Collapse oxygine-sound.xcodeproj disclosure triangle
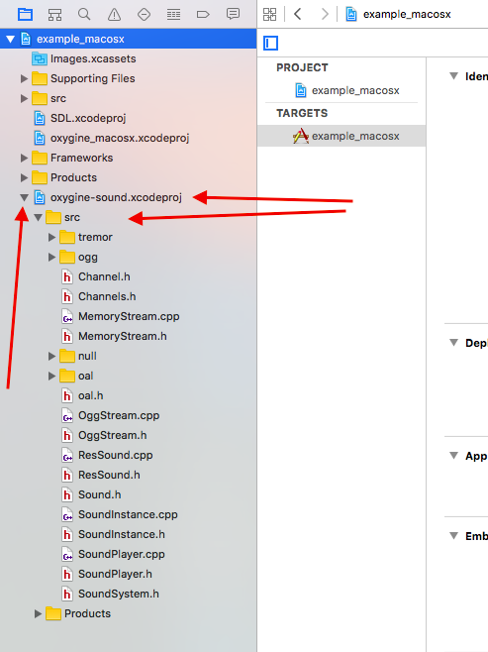This screenshot has height=652, width=488. (x=24, y=198)
